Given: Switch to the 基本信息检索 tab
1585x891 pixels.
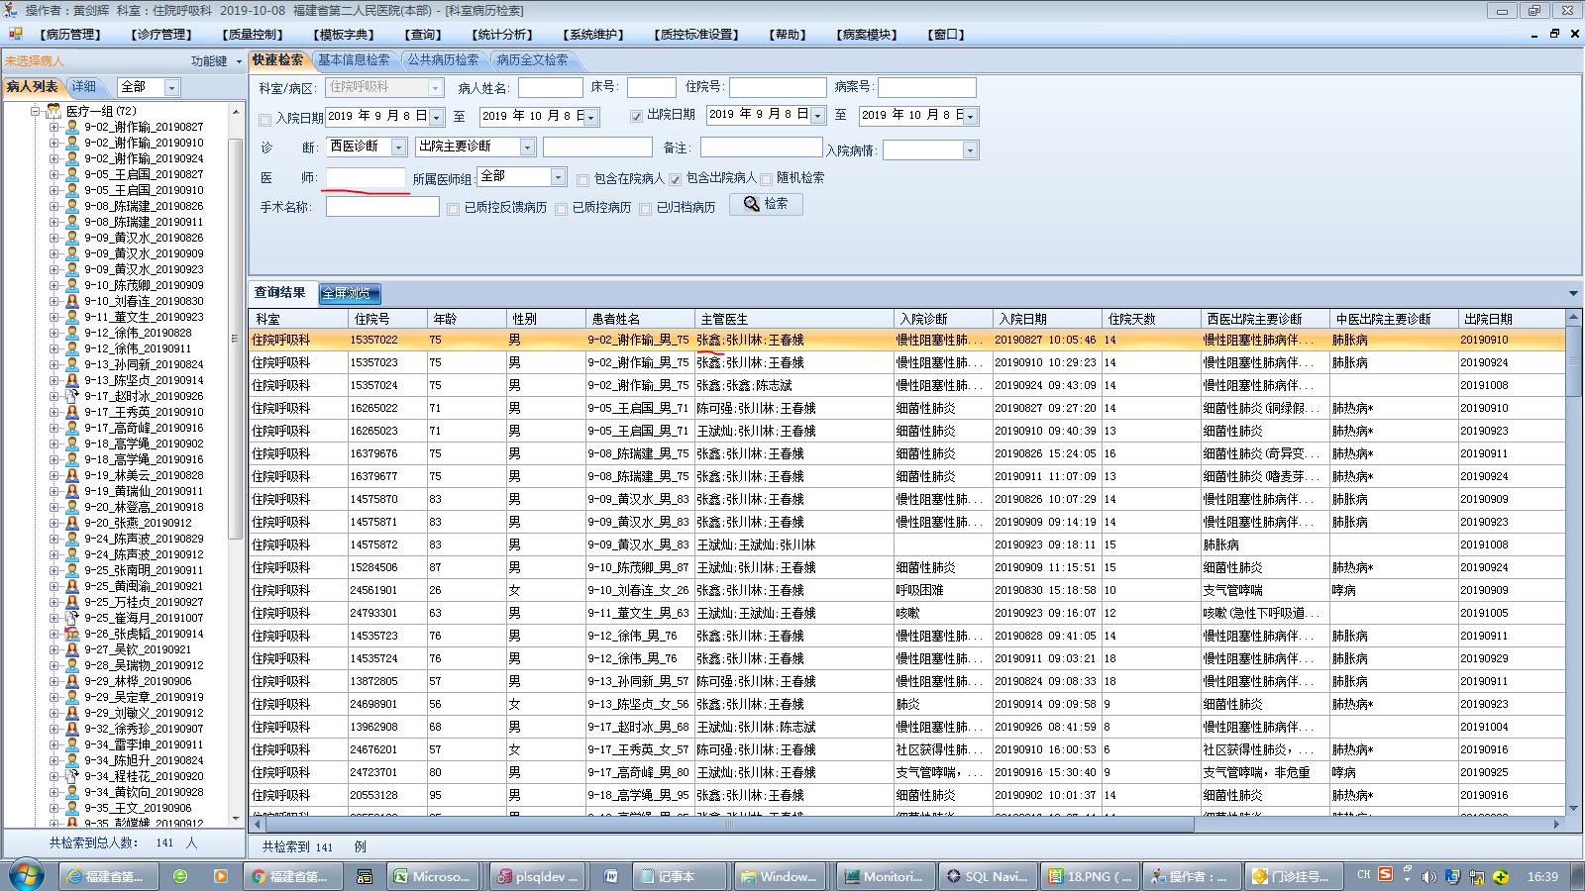Looking at the screenshot, I should click(354, 60).
